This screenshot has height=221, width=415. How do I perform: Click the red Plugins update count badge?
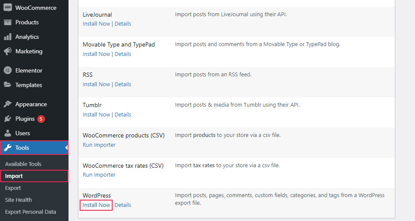click(x=41, y=119)
